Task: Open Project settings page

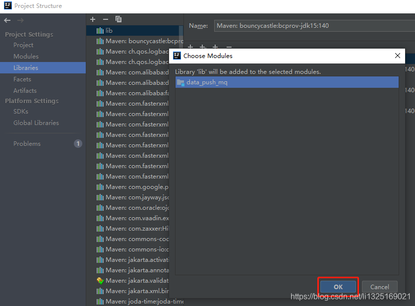Action: click(x=23, y=45)
